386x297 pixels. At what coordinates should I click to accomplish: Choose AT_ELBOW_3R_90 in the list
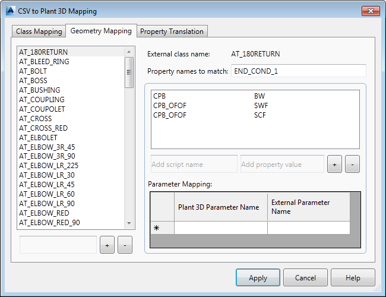pyautogui.click(x=71, y=156)
